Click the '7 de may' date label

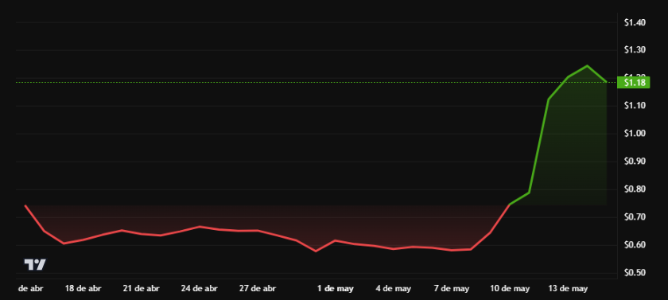click(452, 289)
